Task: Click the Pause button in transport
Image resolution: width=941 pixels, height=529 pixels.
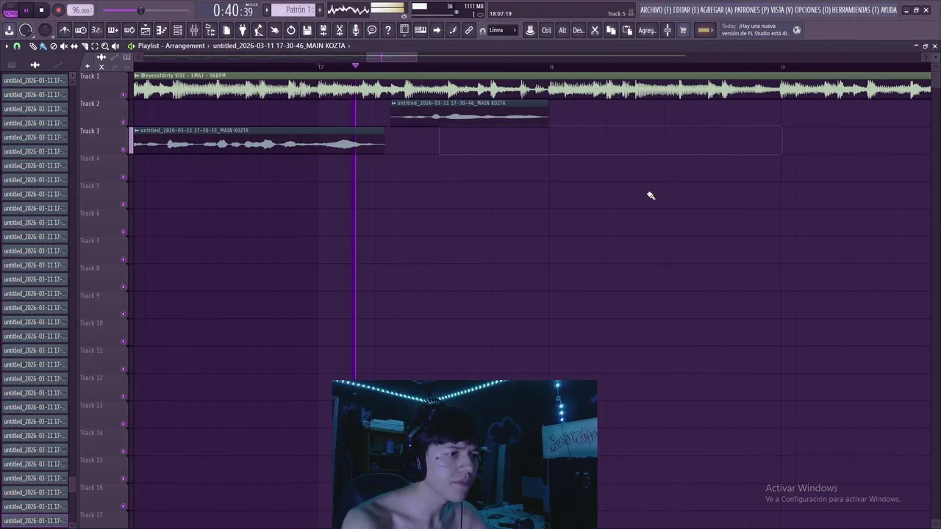Action: pos(26,10)
